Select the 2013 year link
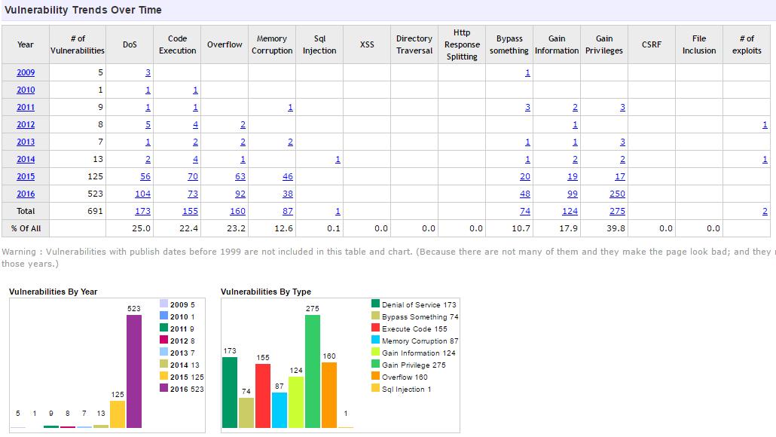 coord(26,142)
